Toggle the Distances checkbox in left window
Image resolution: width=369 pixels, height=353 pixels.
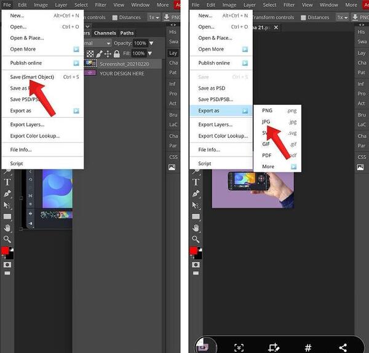(x=114, y=18)
